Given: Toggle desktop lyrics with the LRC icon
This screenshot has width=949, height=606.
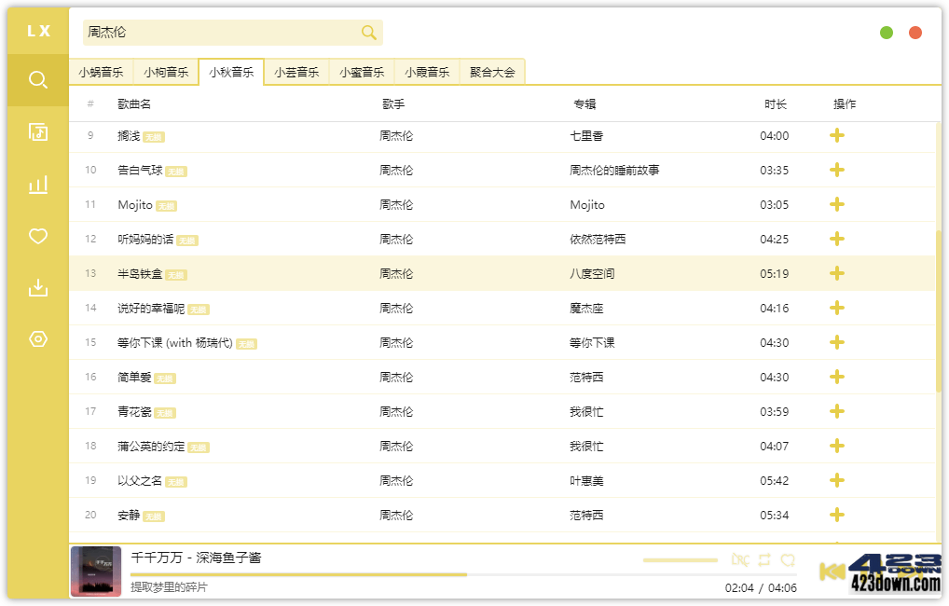Looking at the screenshot, I should coord(740,560).
